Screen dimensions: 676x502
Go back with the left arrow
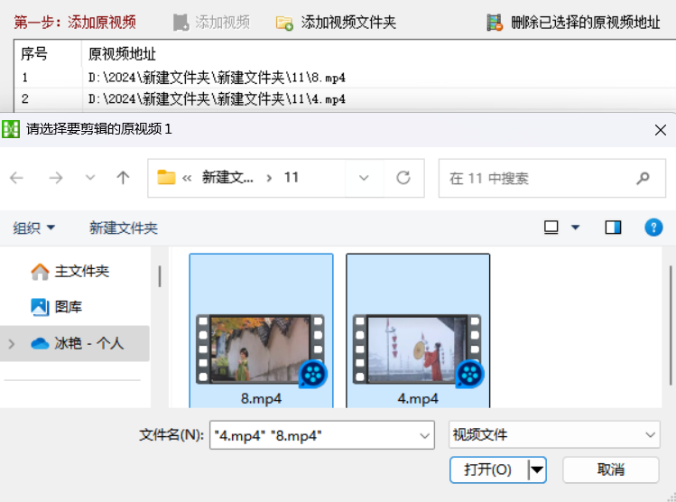point(17,178)
